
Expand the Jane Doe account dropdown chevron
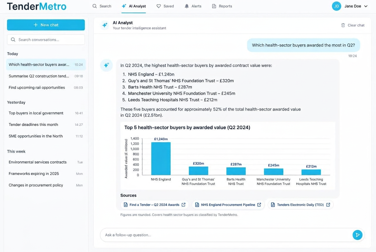point(366,6)
